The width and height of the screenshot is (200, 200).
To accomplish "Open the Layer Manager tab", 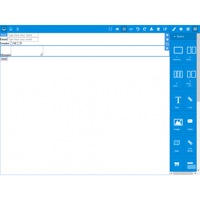I will coord(188,29).
